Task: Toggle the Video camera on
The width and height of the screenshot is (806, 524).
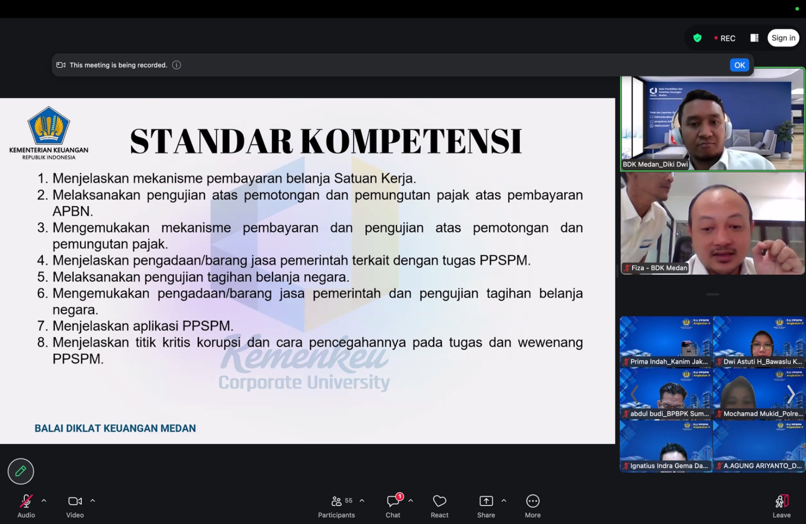Action: click(75, 505)
